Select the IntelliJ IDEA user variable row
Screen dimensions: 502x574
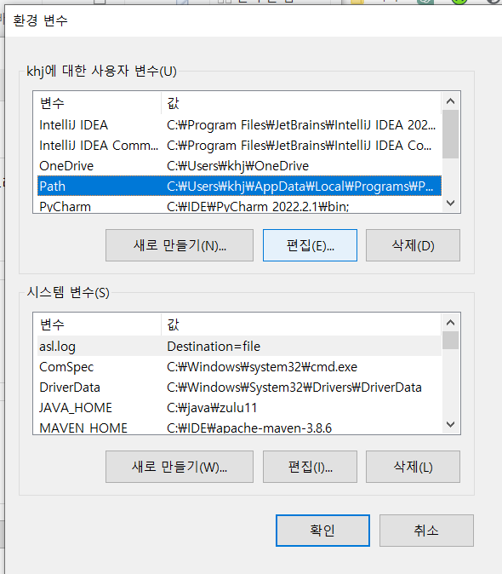point(239,125)
